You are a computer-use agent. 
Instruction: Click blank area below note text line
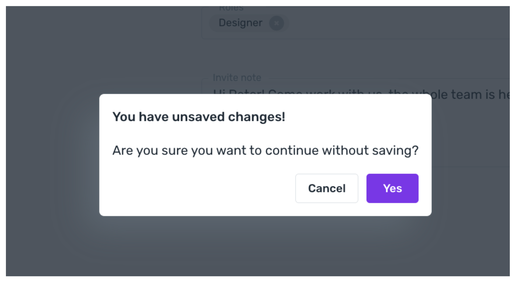tap(471, 134)
